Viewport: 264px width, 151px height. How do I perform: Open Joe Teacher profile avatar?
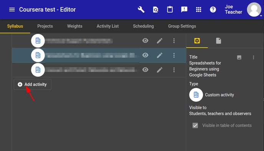254,10
